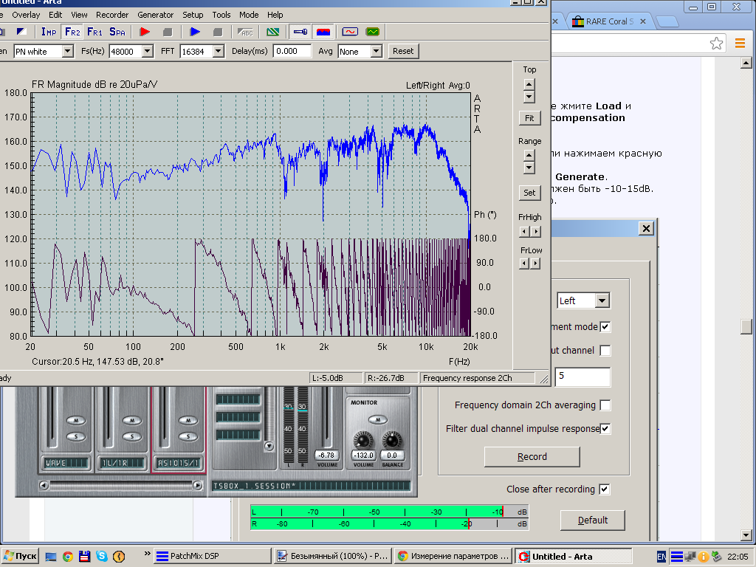This screenshot has width=756, height=567.
Task: Open the Avg averaging dropdown
Action: 376,51
